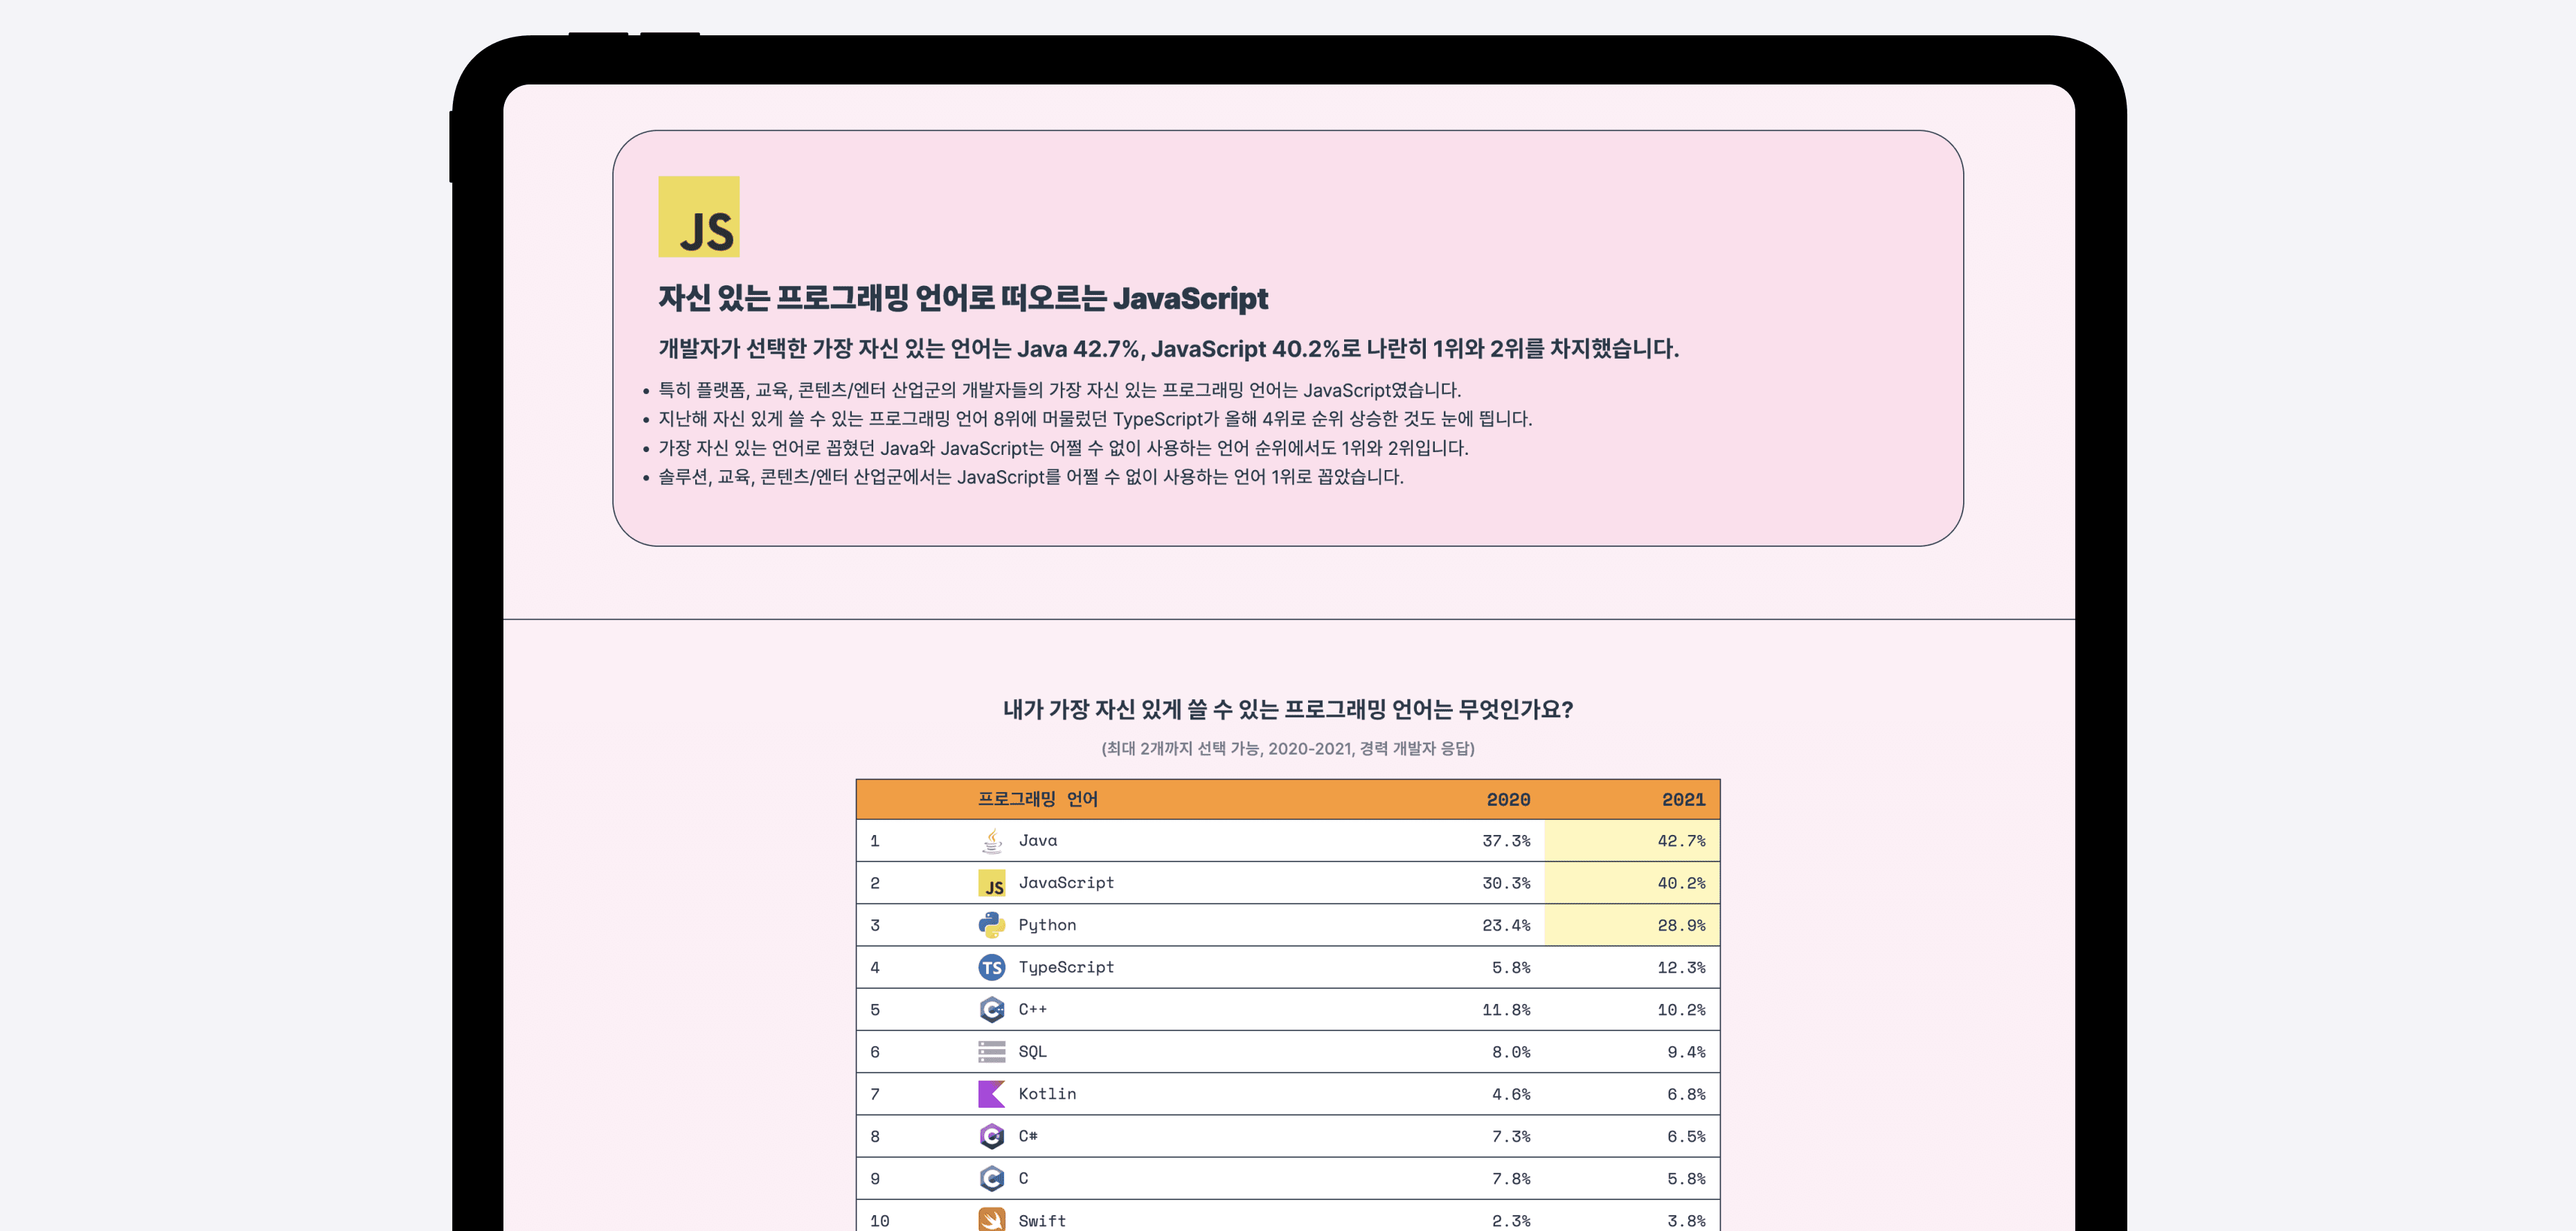Click the large yellow JS logo
Viewport: 2576px width, 1231px height.
[698, 217]
